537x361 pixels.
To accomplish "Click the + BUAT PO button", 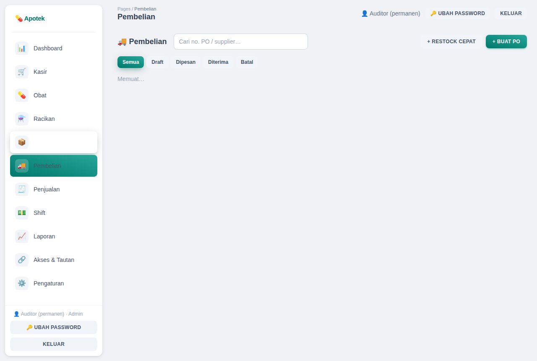I will pos(506,42).
